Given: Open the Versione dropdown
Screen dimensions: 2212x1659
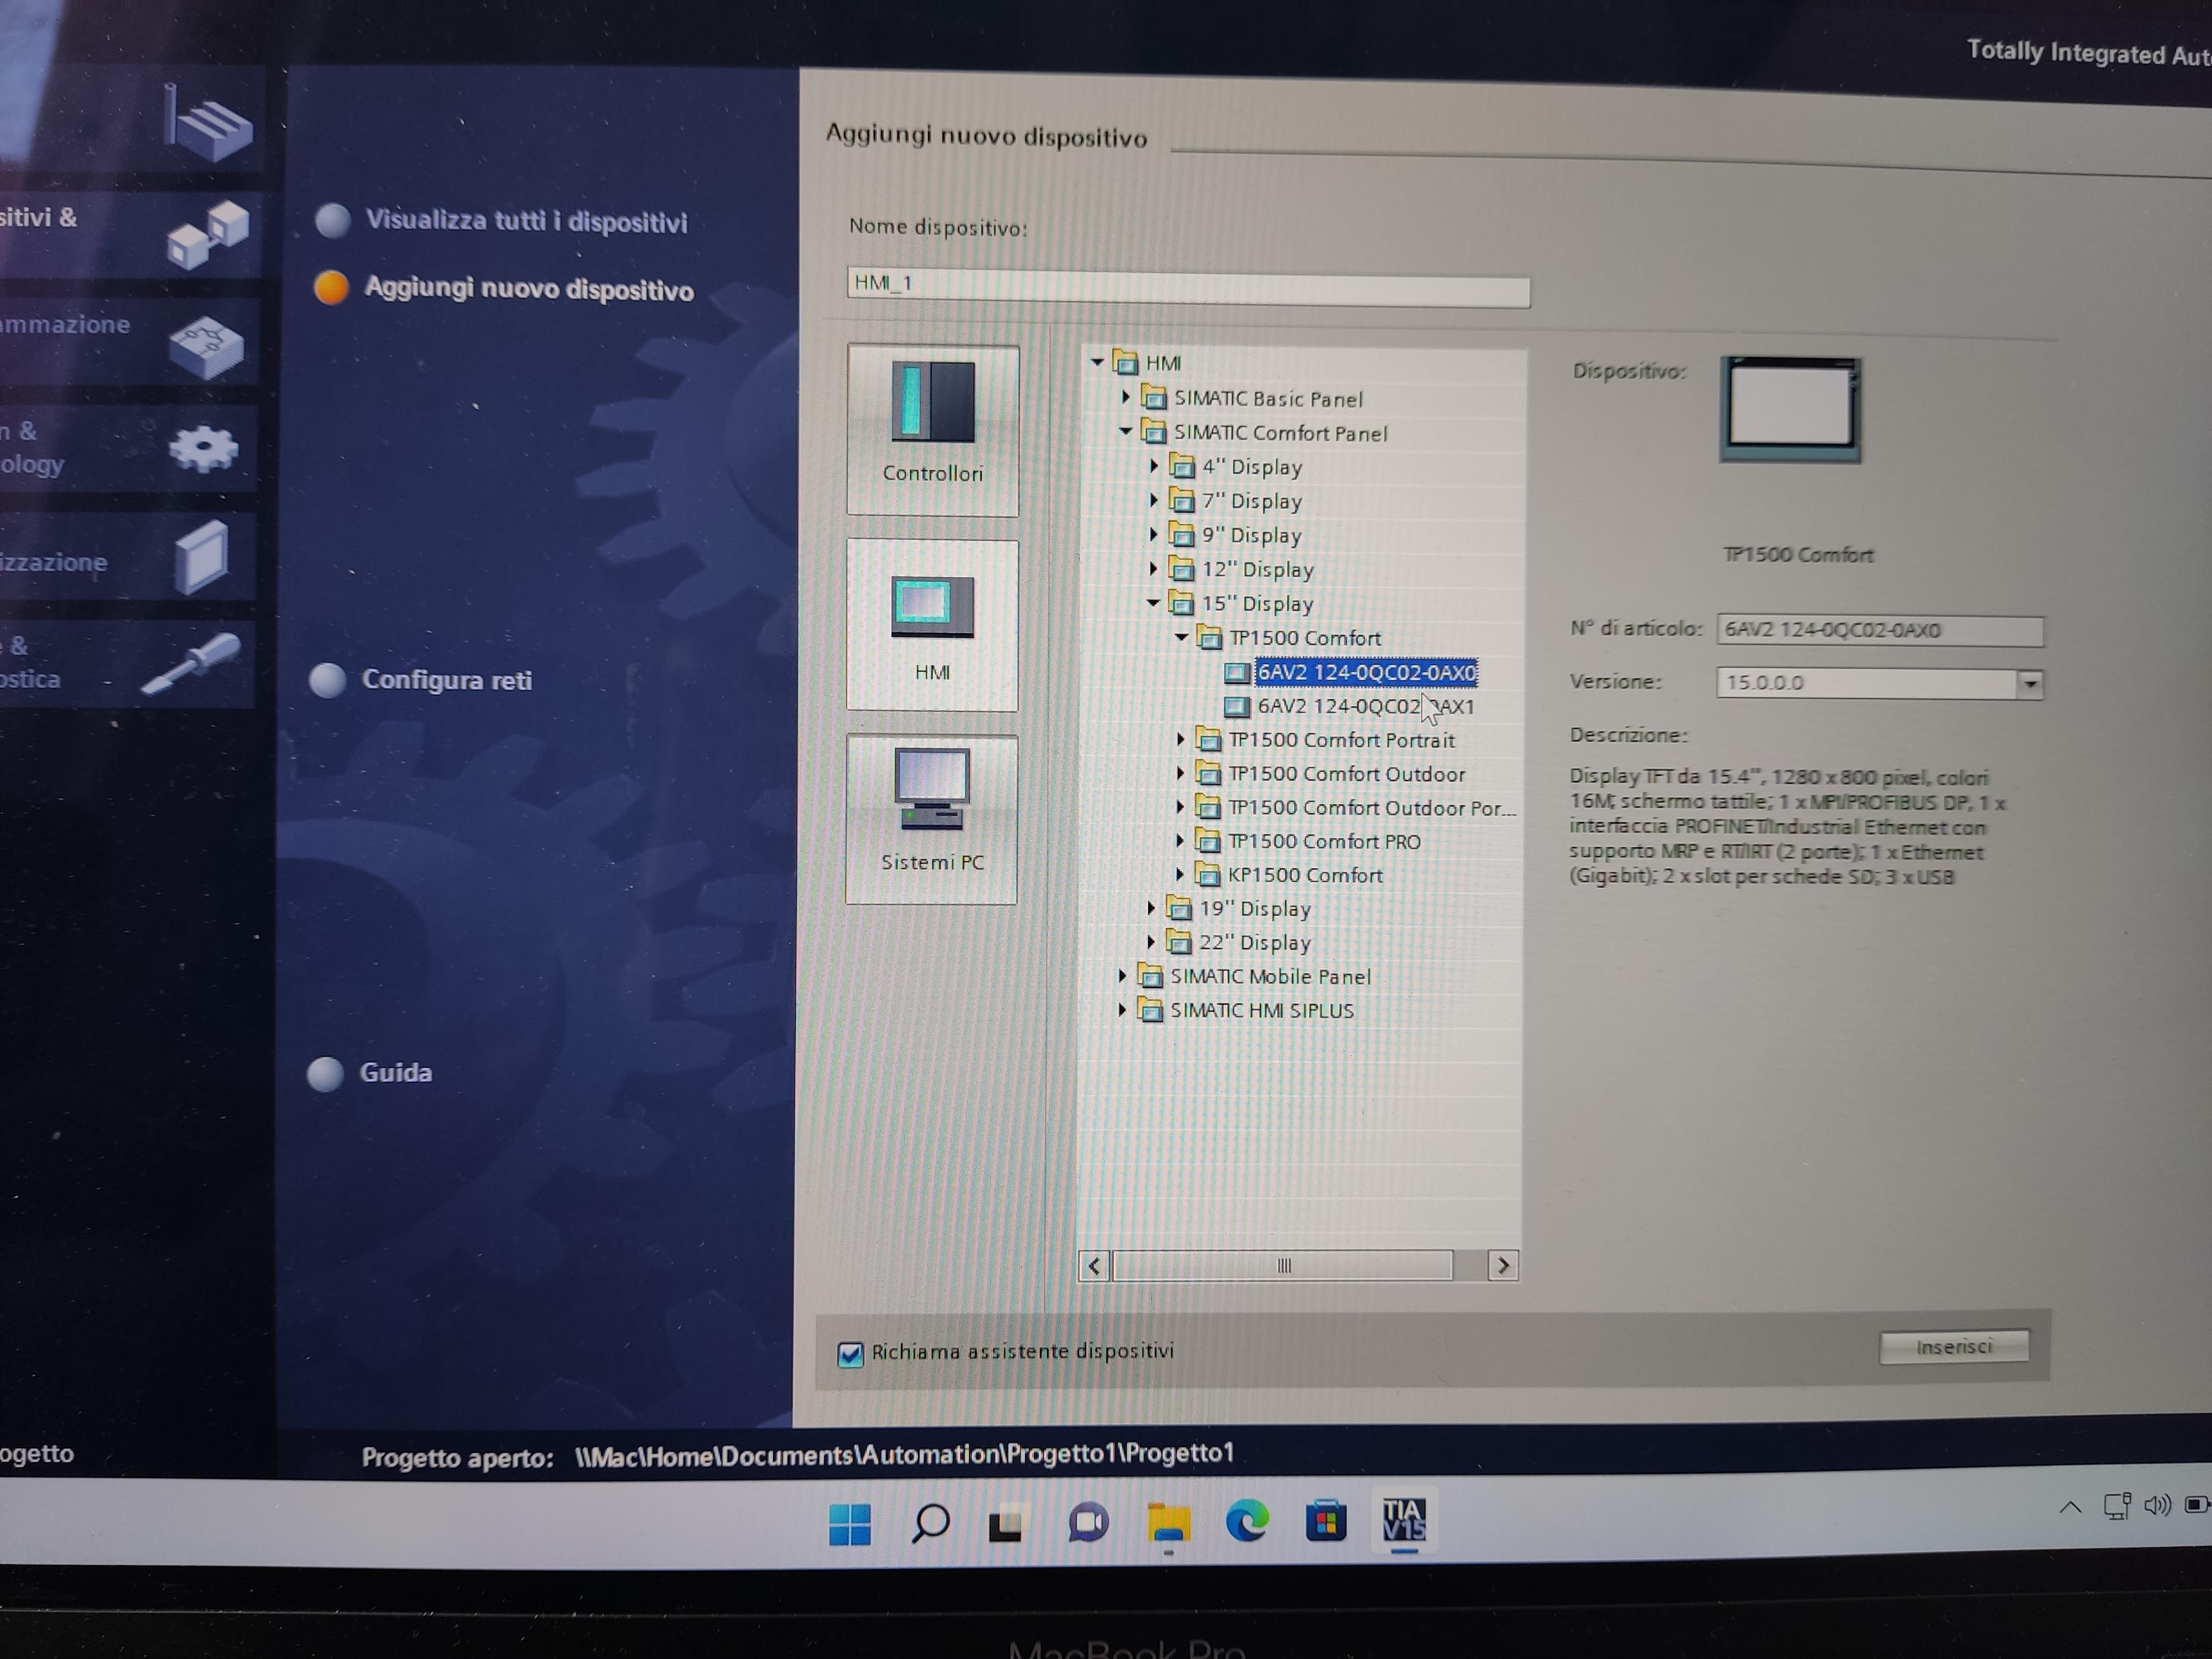Looking at the screenshot, I should tap(2030, 684).
